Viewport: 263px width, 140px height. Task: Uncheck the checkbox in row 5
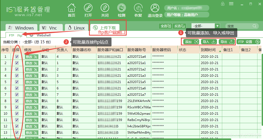17,82
